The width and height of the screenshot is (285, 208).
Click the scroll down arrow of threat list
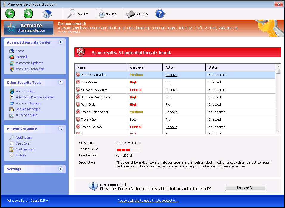278,131
